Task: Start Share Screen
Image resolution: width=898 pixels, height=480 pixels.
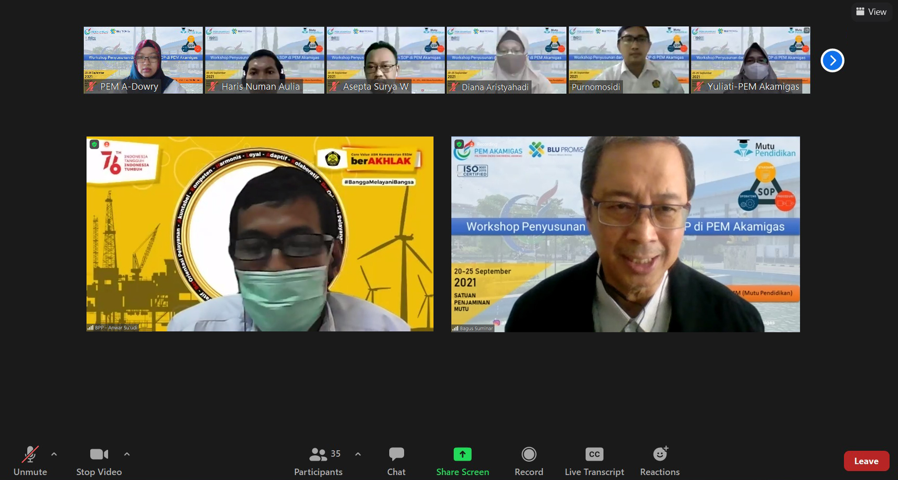Action: click(x=463, y=461)
